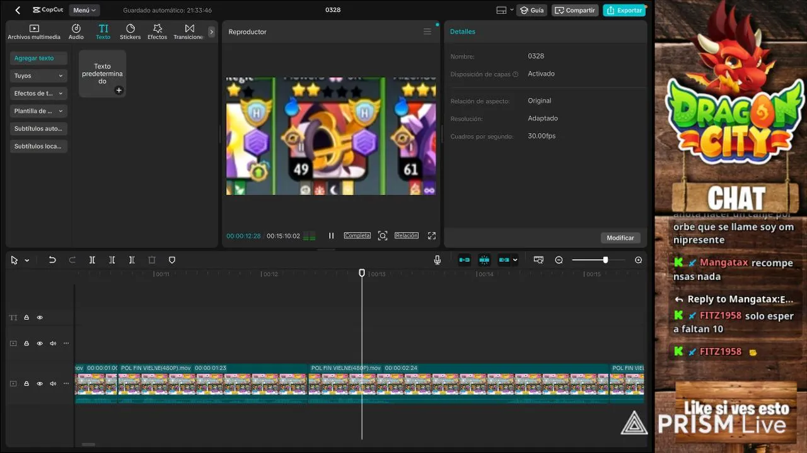Hide the text track with eye icon

[40, 318]
